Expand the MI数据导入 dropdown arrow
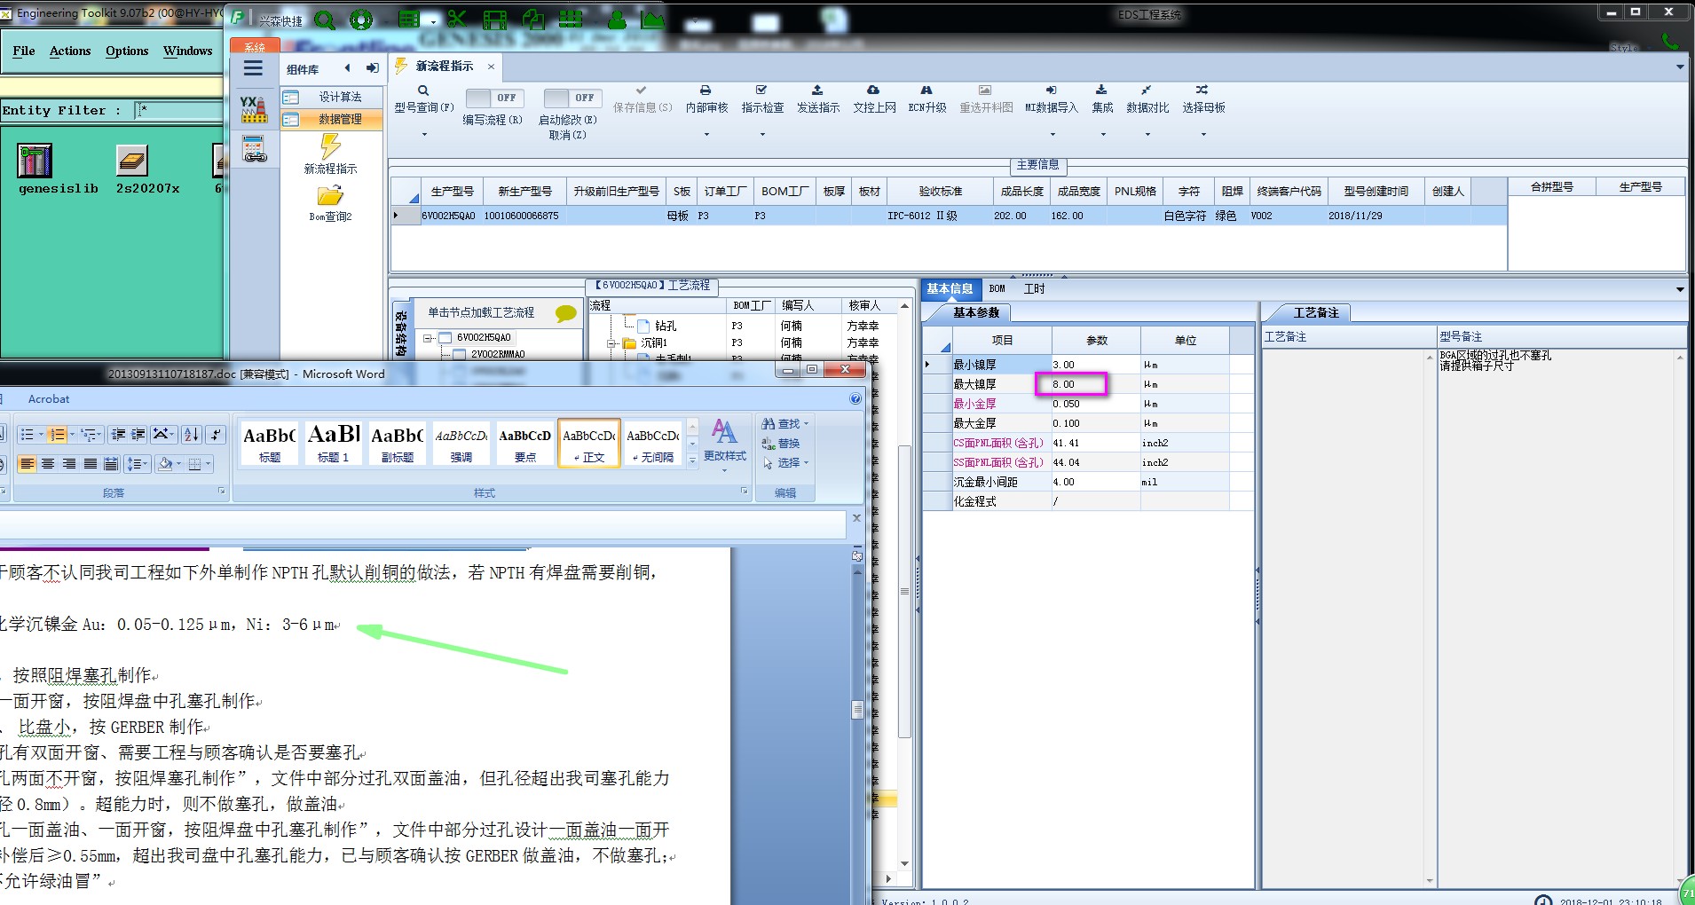Image resolution: width=1695 pixels, height=905 pixels. point(1052,135)
